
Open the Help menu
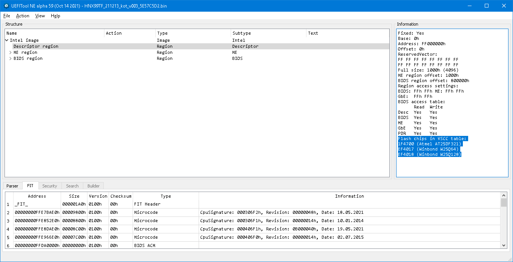pyautogui.click(x=55, y=16)
